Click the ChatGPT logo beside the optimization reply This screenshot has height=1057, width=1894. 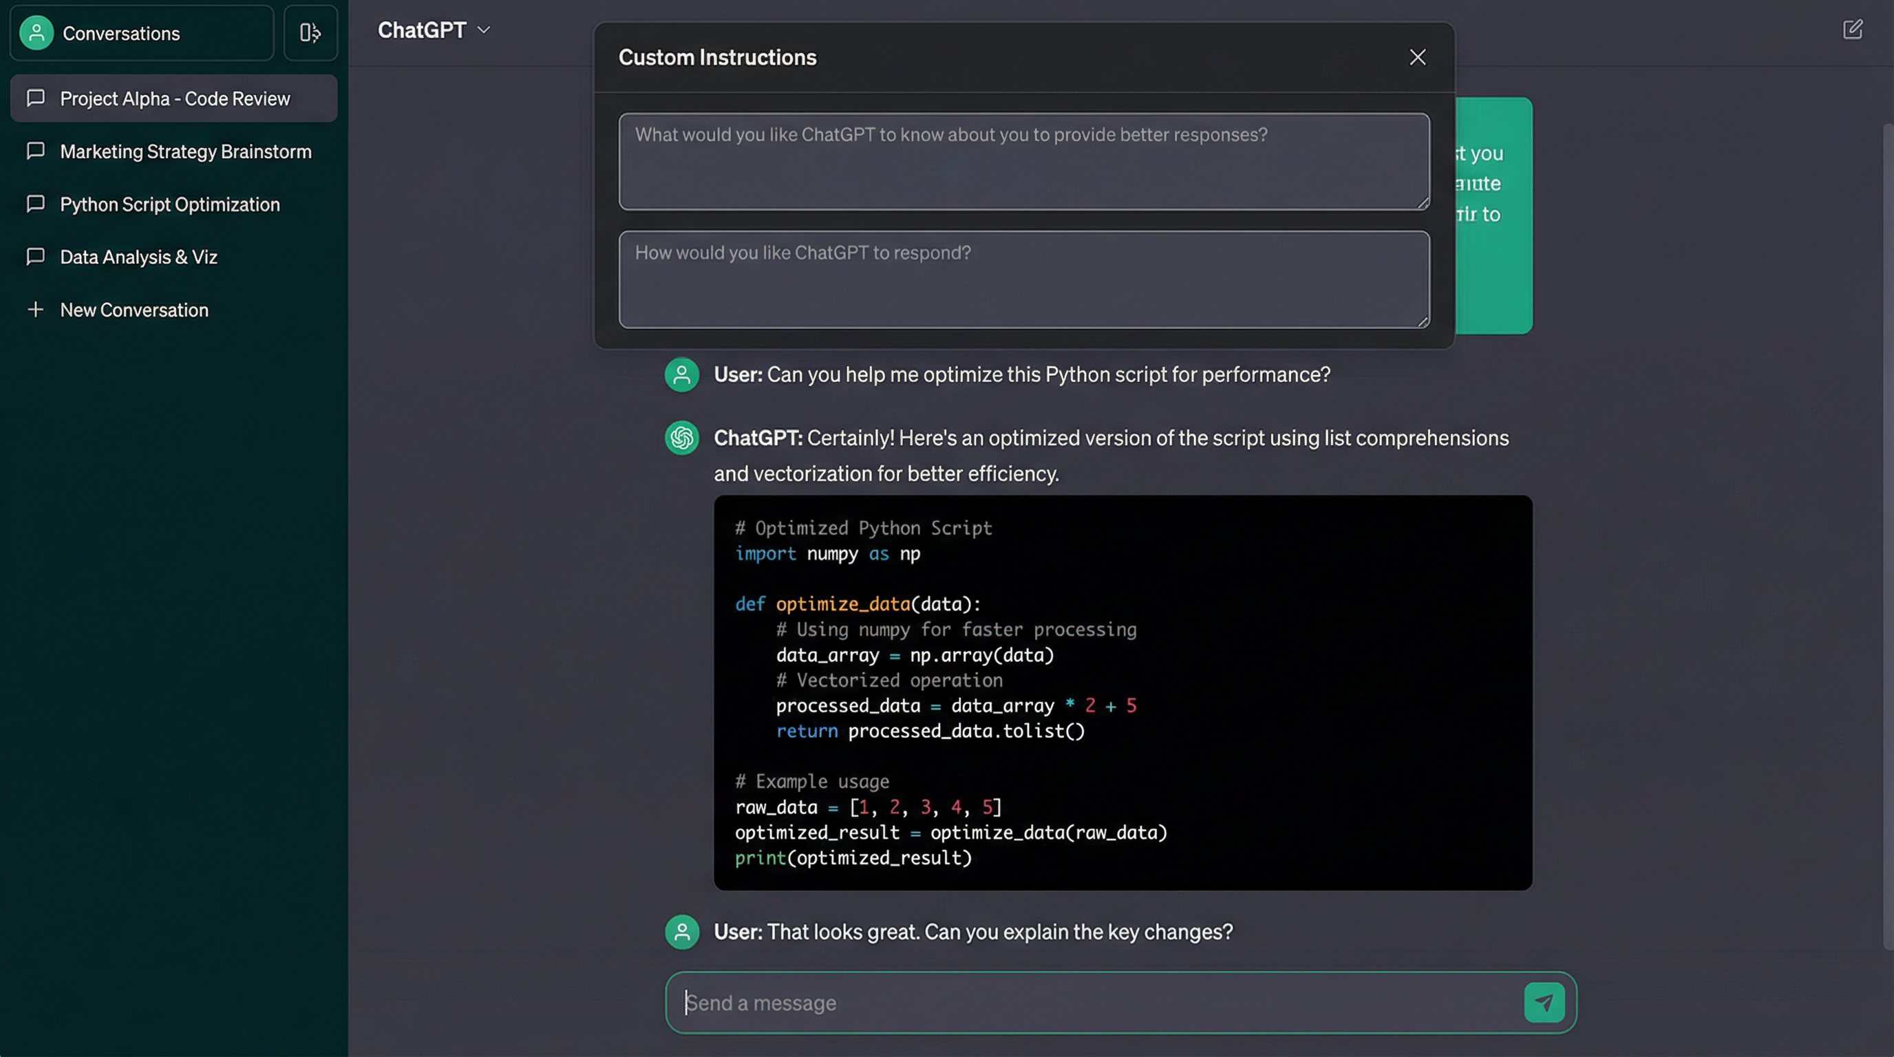click(681, 438)
